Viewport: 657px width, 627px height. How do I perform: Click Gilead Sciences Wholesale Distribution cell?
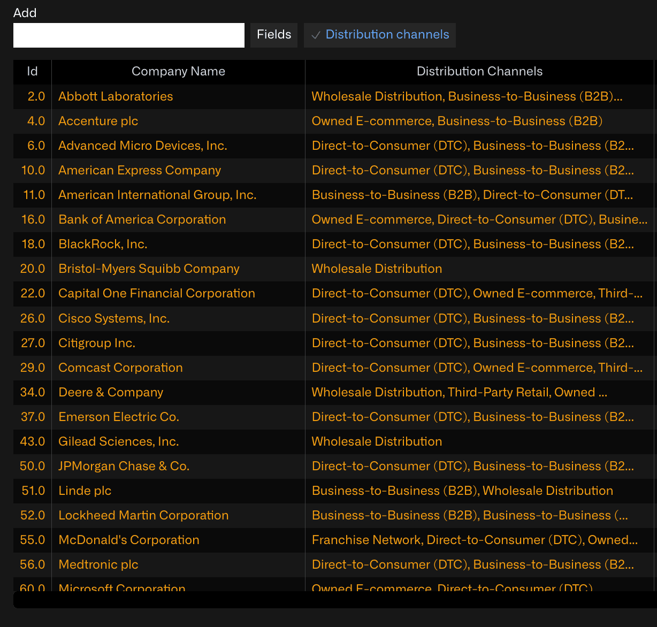(377, 441)
